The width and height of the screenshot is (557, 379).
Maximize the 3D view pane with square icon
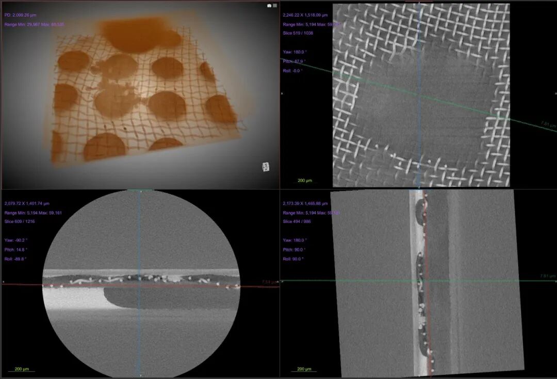(x=275, y=6)
